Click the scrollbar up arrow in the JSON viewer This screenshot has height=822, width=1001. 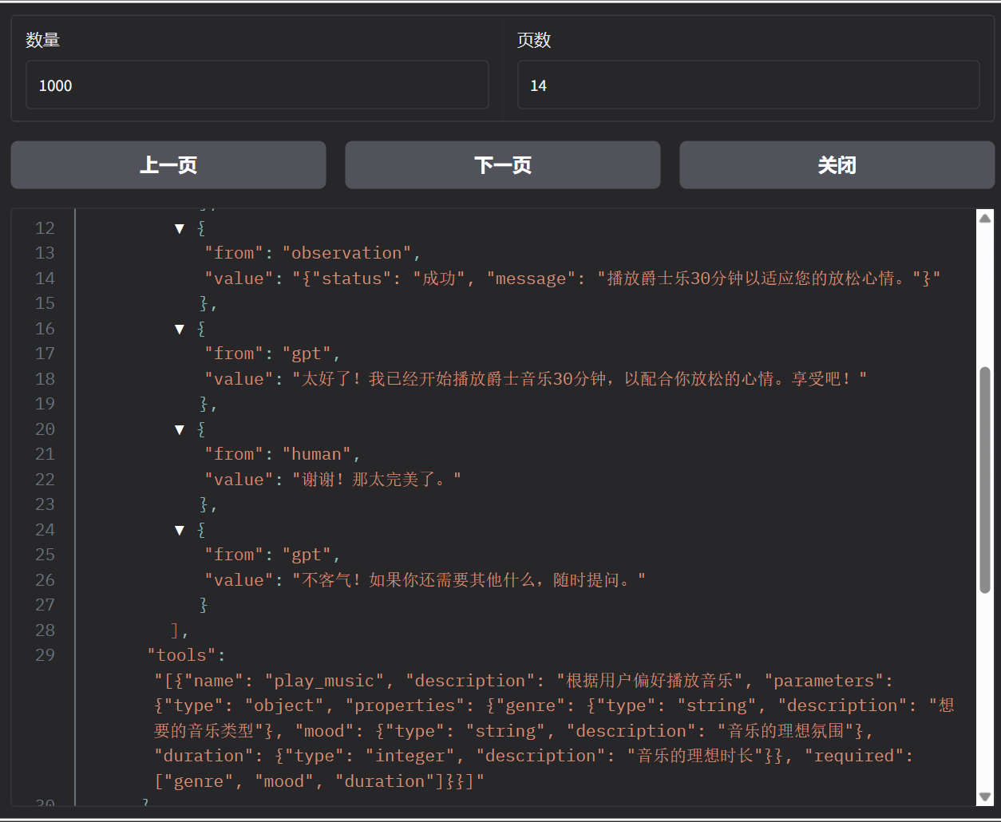click(985, 218)
